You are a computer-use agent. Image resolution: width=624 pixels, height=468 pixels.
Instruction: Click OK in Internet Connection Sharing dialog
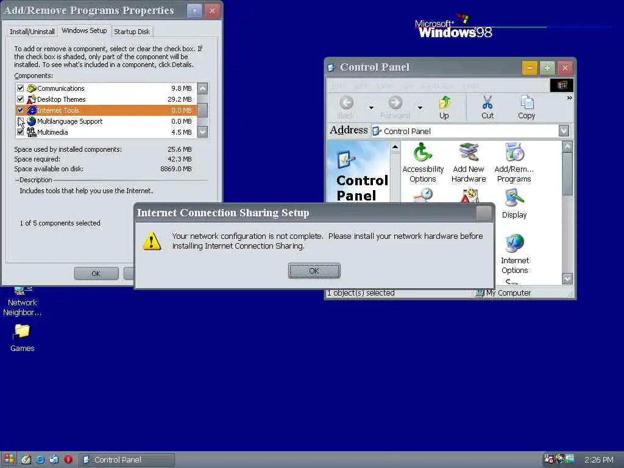[314, 271]
